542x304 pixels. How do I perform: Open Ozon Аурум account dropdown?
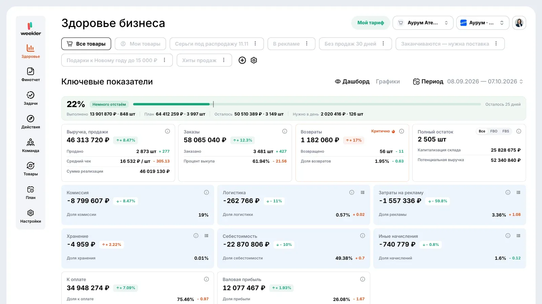click(x=483, y=23)
